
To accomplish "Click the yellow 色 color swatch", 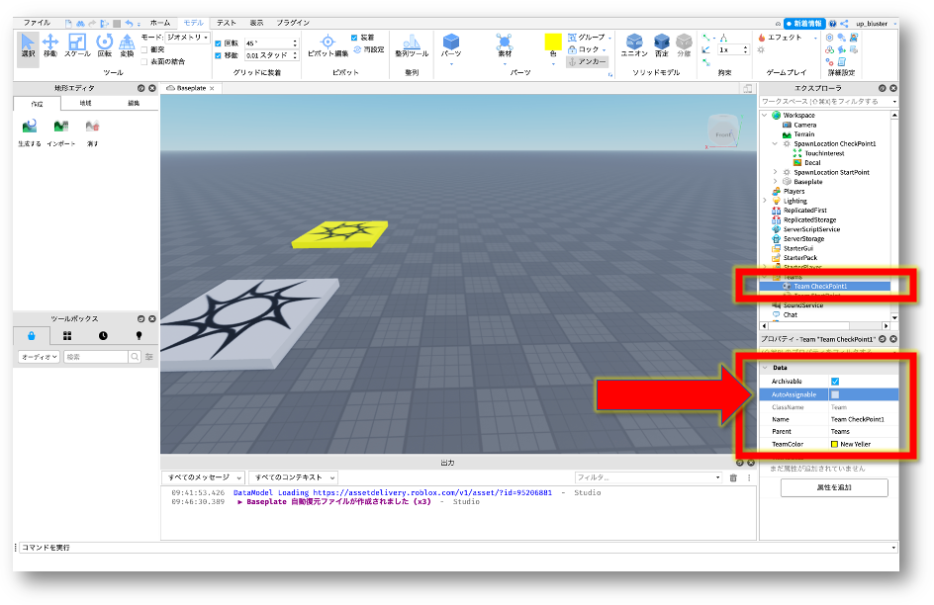I will click(x=553, y=42).
